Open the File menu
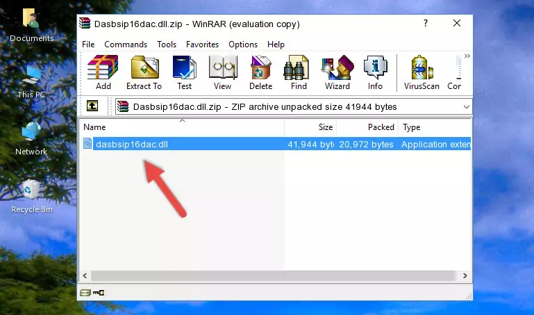The width and height of the screenshot is (534, 315). click(88, 45)
